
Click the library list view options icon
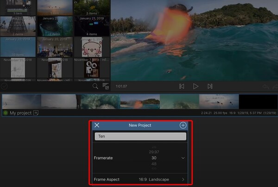click(106, 86)
